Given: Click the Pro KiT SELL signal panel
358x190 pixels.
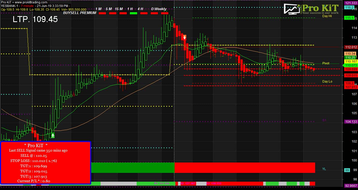Looking at the screenshot, I should click(46, 163).
